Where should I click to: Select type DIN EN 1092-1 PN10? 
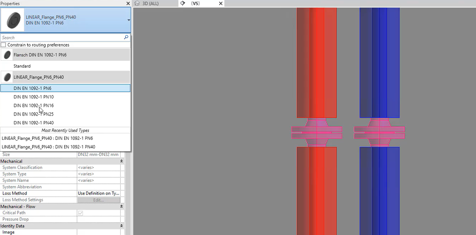(x=65, y=97)
